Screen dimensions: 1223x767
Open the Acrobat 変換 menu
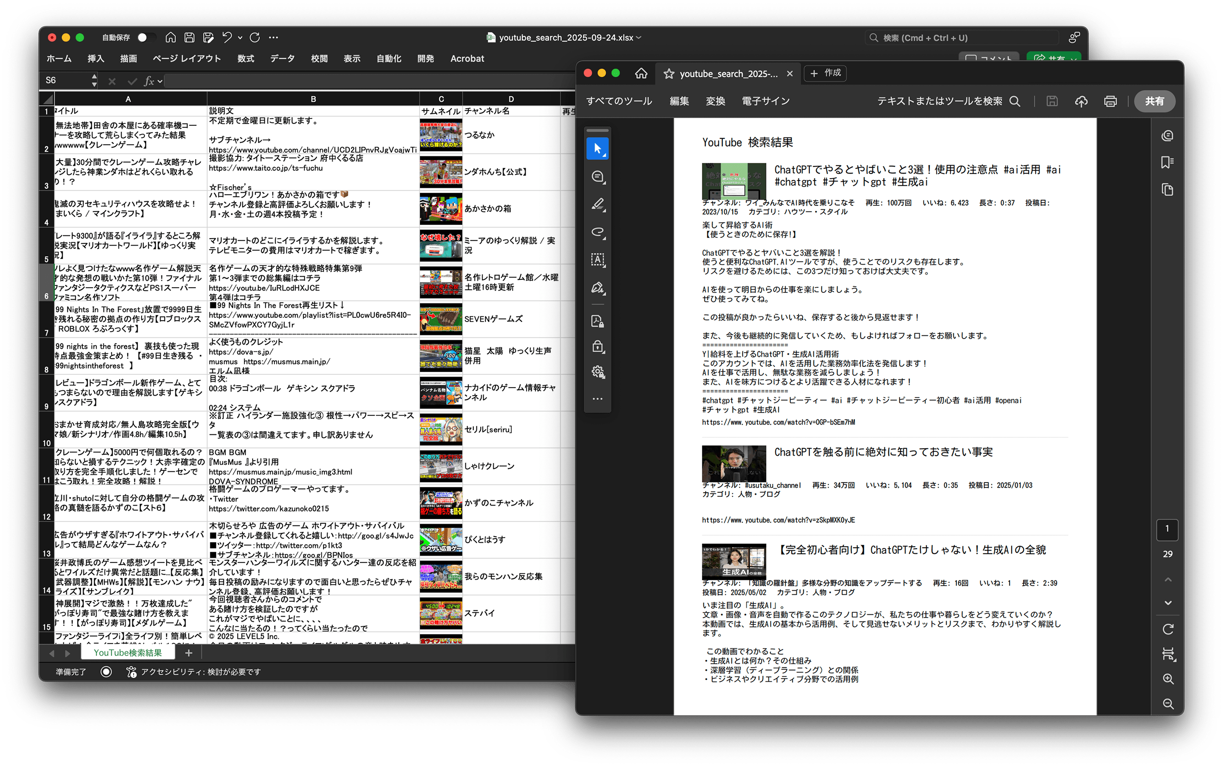coord(715,101)
